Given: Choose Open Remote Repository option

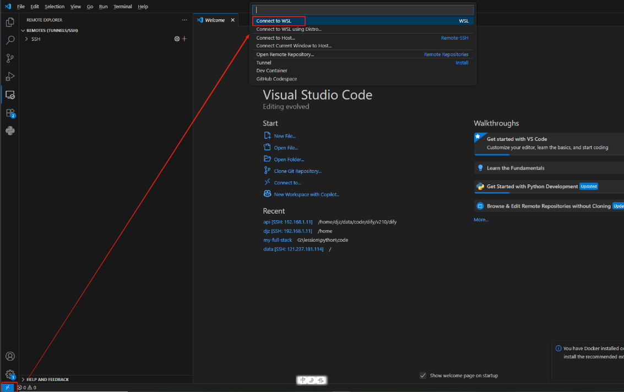Looking at the screenshot, I should click(x=363, y=55).
